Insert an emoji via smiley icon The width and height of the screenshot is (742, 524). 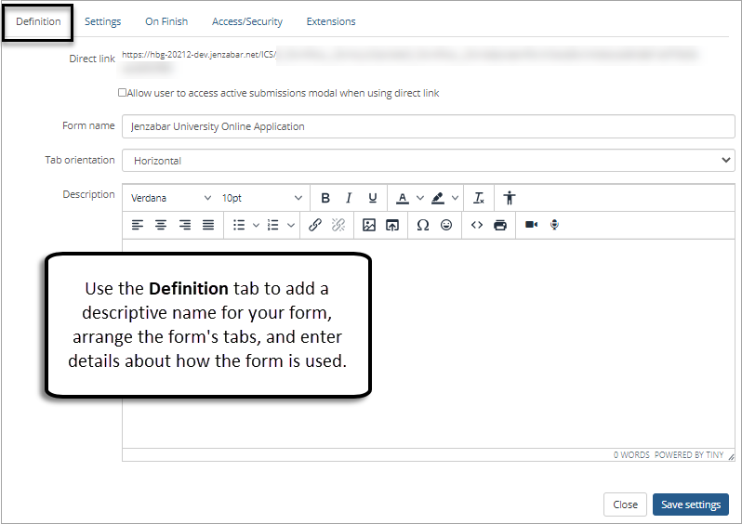446,225
